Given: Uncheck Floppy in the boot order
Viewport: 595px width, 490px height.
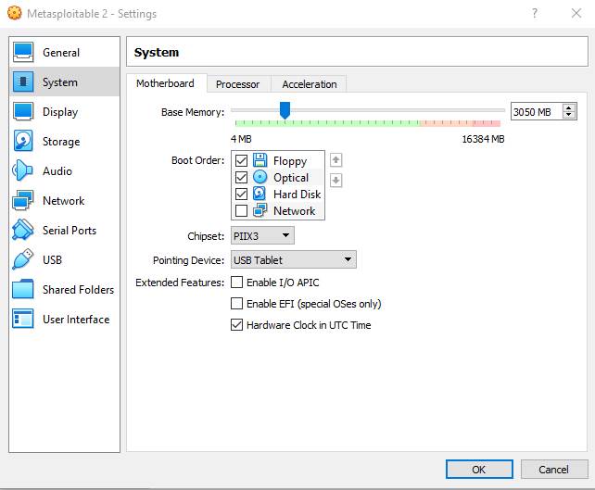Looking at the screenshot, I should coord(242,161).
